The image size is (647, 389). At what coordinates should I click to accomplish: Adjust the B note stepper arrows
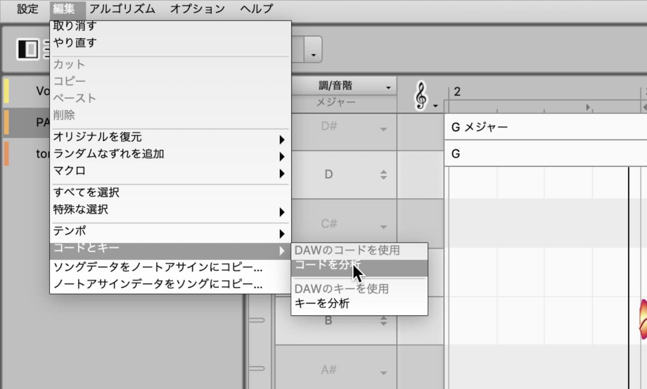coord(383,321)
